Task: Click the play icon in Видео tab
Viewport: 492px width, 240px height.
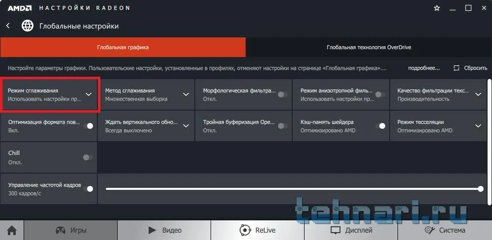Action: (152, 230)
